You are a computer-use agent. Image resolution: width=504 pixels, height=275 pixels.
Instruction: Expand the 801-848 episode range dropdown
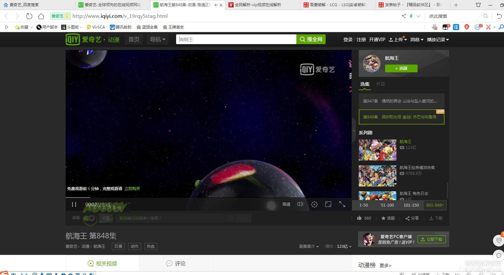coord(435,205)
